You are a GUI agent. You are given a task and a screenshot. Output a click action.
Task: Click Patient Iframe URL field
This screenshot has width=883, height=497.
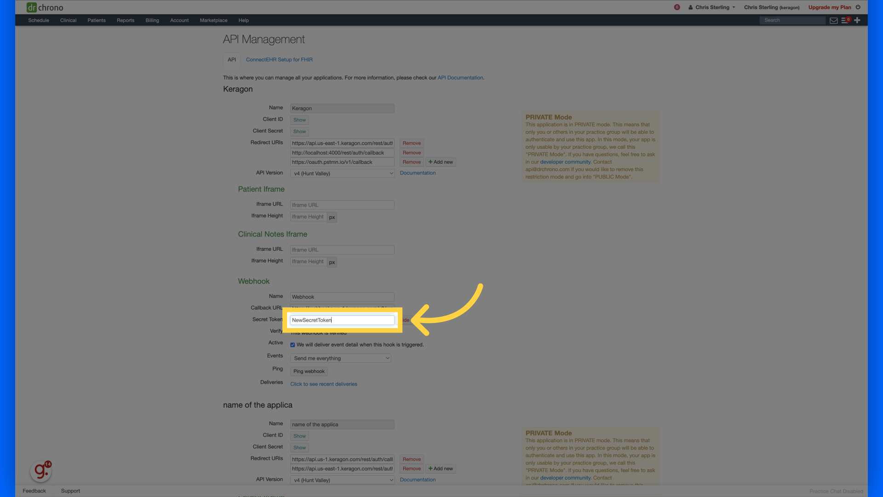[342, 205]
